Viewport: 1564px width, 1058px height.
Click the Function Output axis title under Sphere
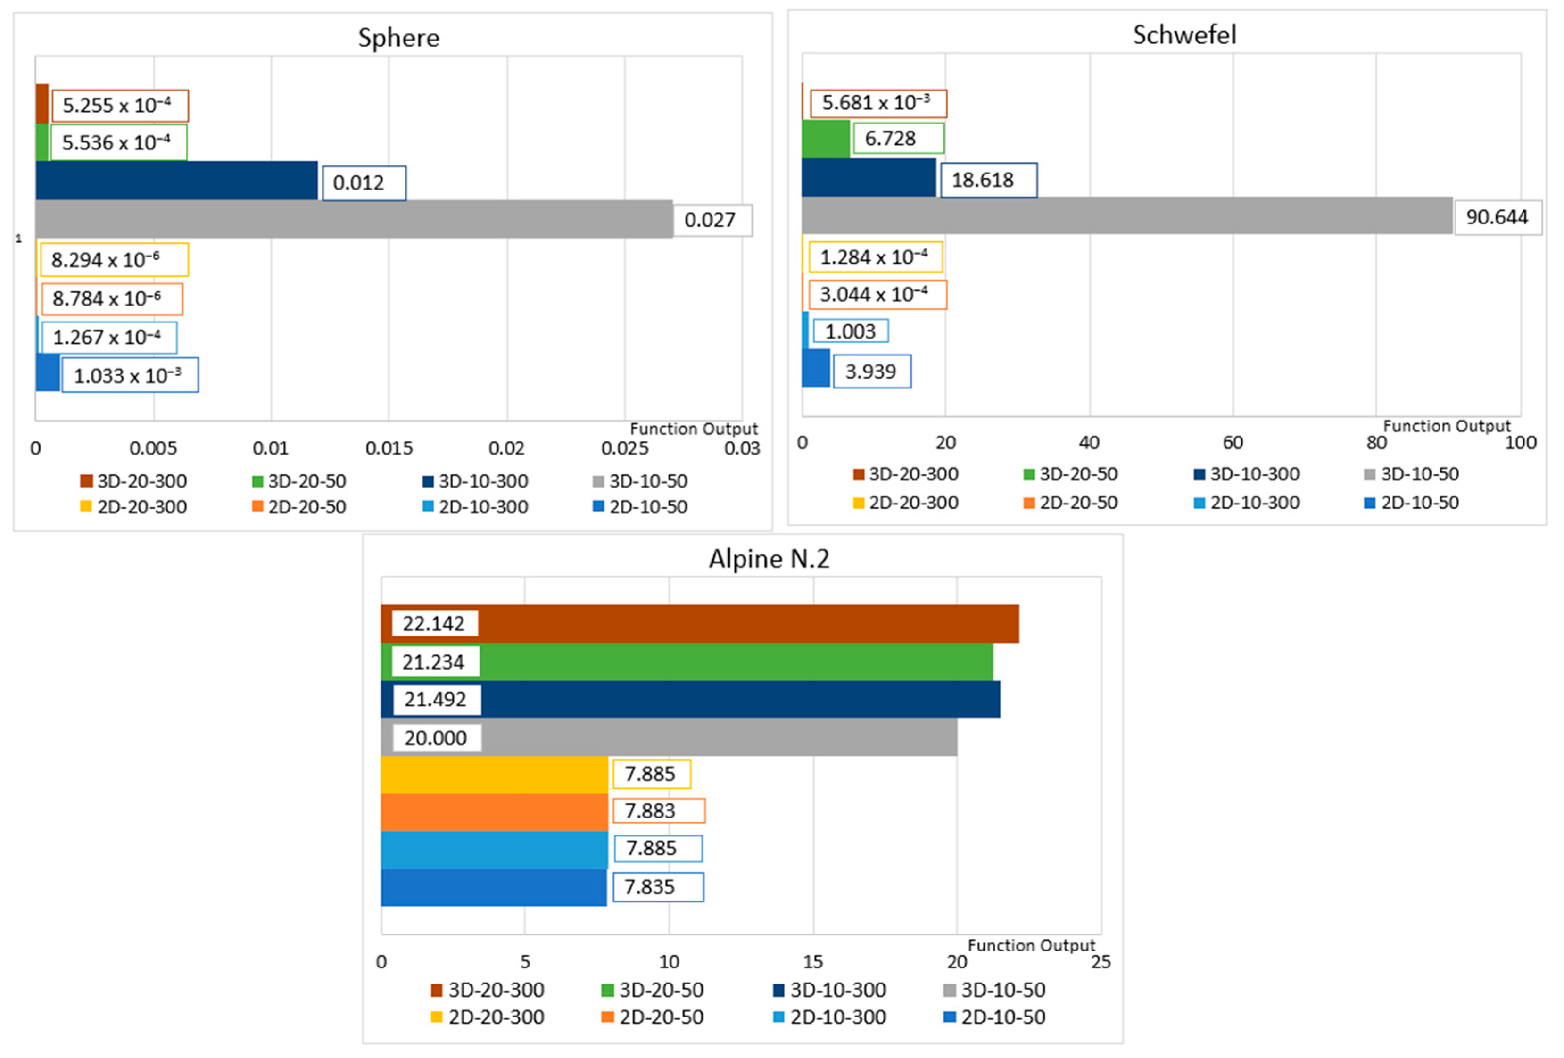click(693, 429)
